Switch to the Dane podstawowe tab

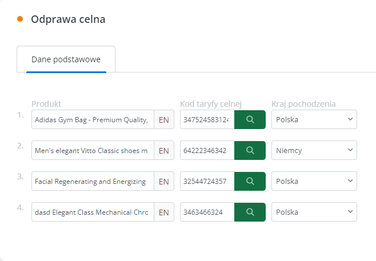(66, 59)
